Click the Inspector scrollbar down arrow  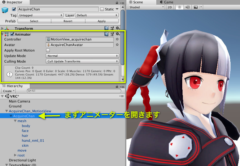click(123, 79)
